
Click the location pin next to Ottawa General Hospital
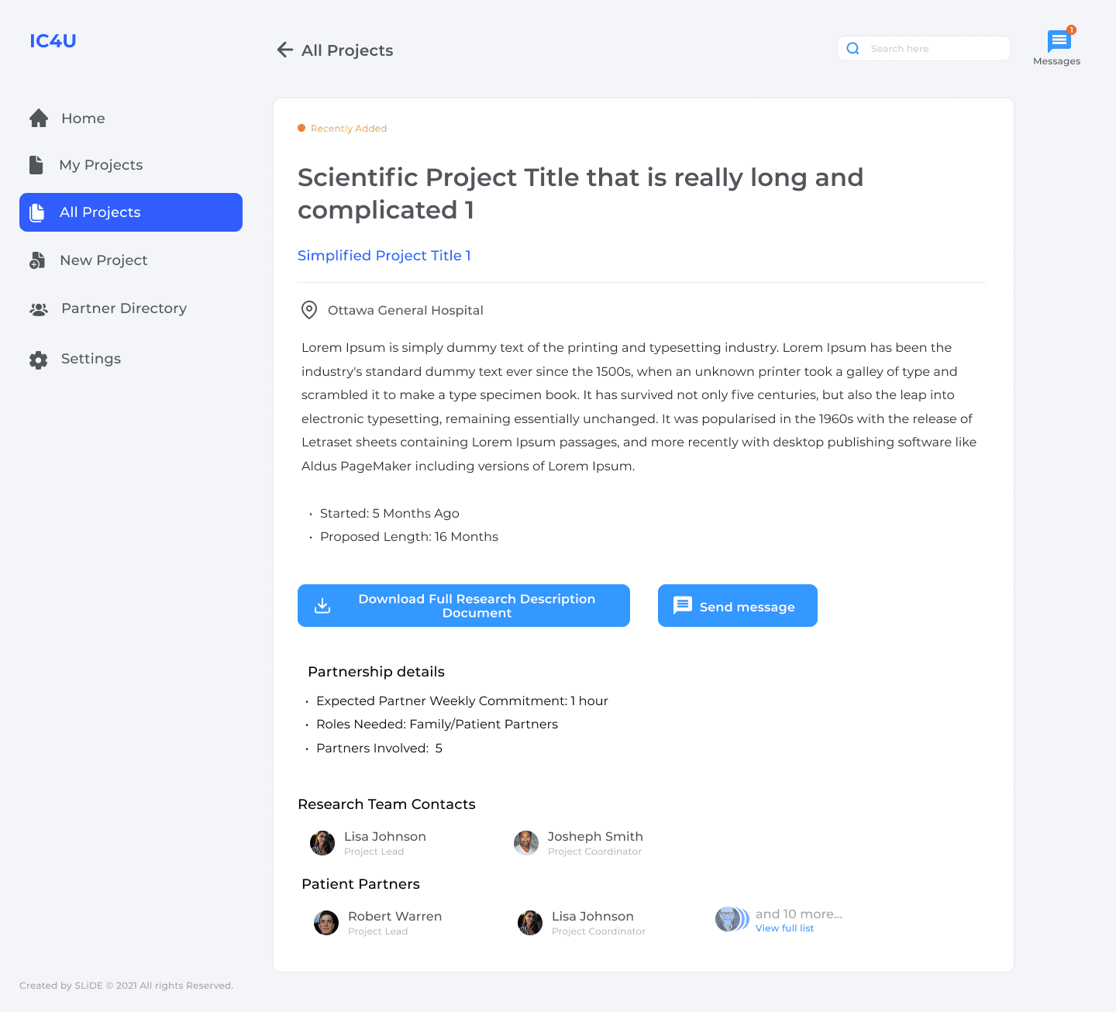[x=309, y=310]
